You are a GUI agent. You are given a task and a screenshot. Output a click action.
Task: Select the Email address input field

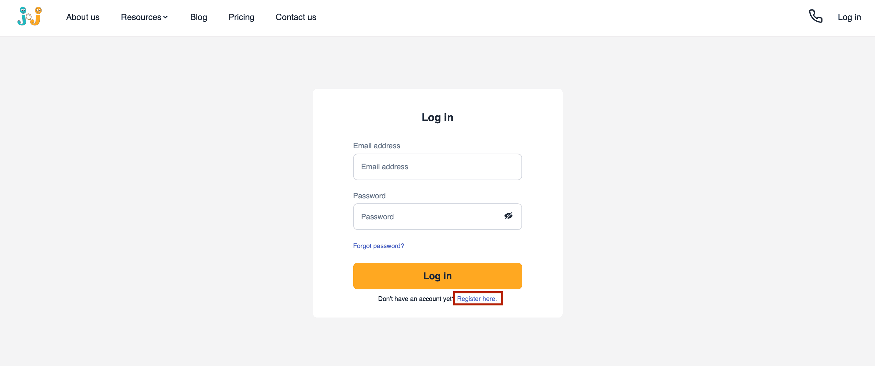[x=438, y=166]
